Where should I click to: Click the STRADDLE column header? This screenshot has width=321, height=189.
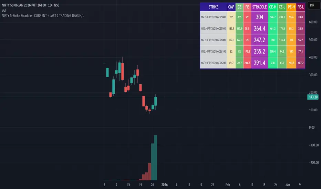pos(259,7)
